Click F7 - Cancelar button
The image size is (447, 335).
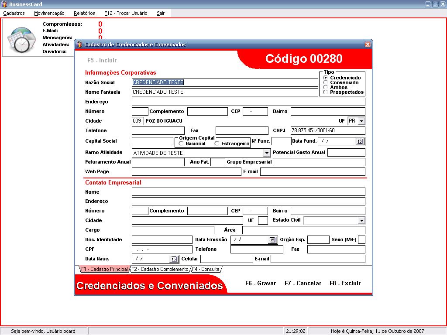click(303, 284)
